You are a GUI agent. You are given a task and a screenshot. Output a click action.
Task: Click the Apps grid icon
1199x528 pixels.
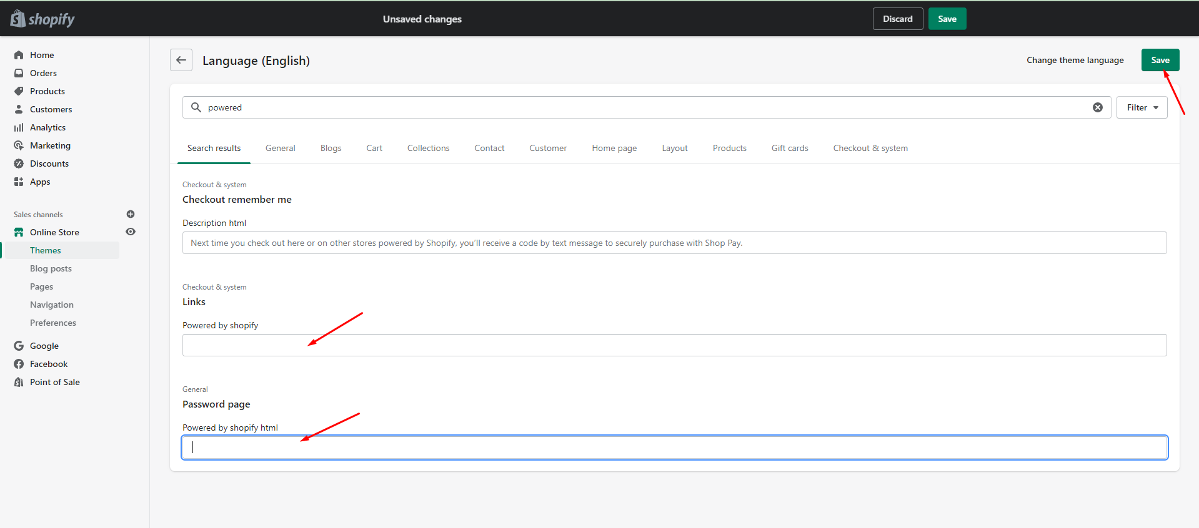point(19,182)
